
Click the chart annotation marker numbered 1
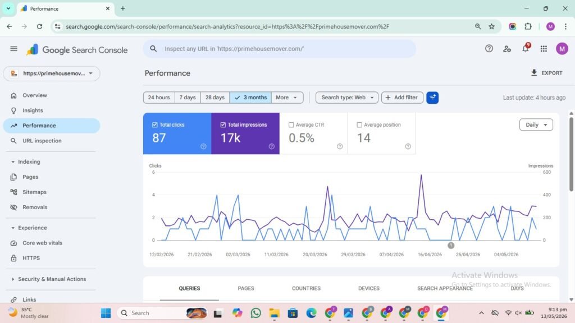tap(451, 246)
